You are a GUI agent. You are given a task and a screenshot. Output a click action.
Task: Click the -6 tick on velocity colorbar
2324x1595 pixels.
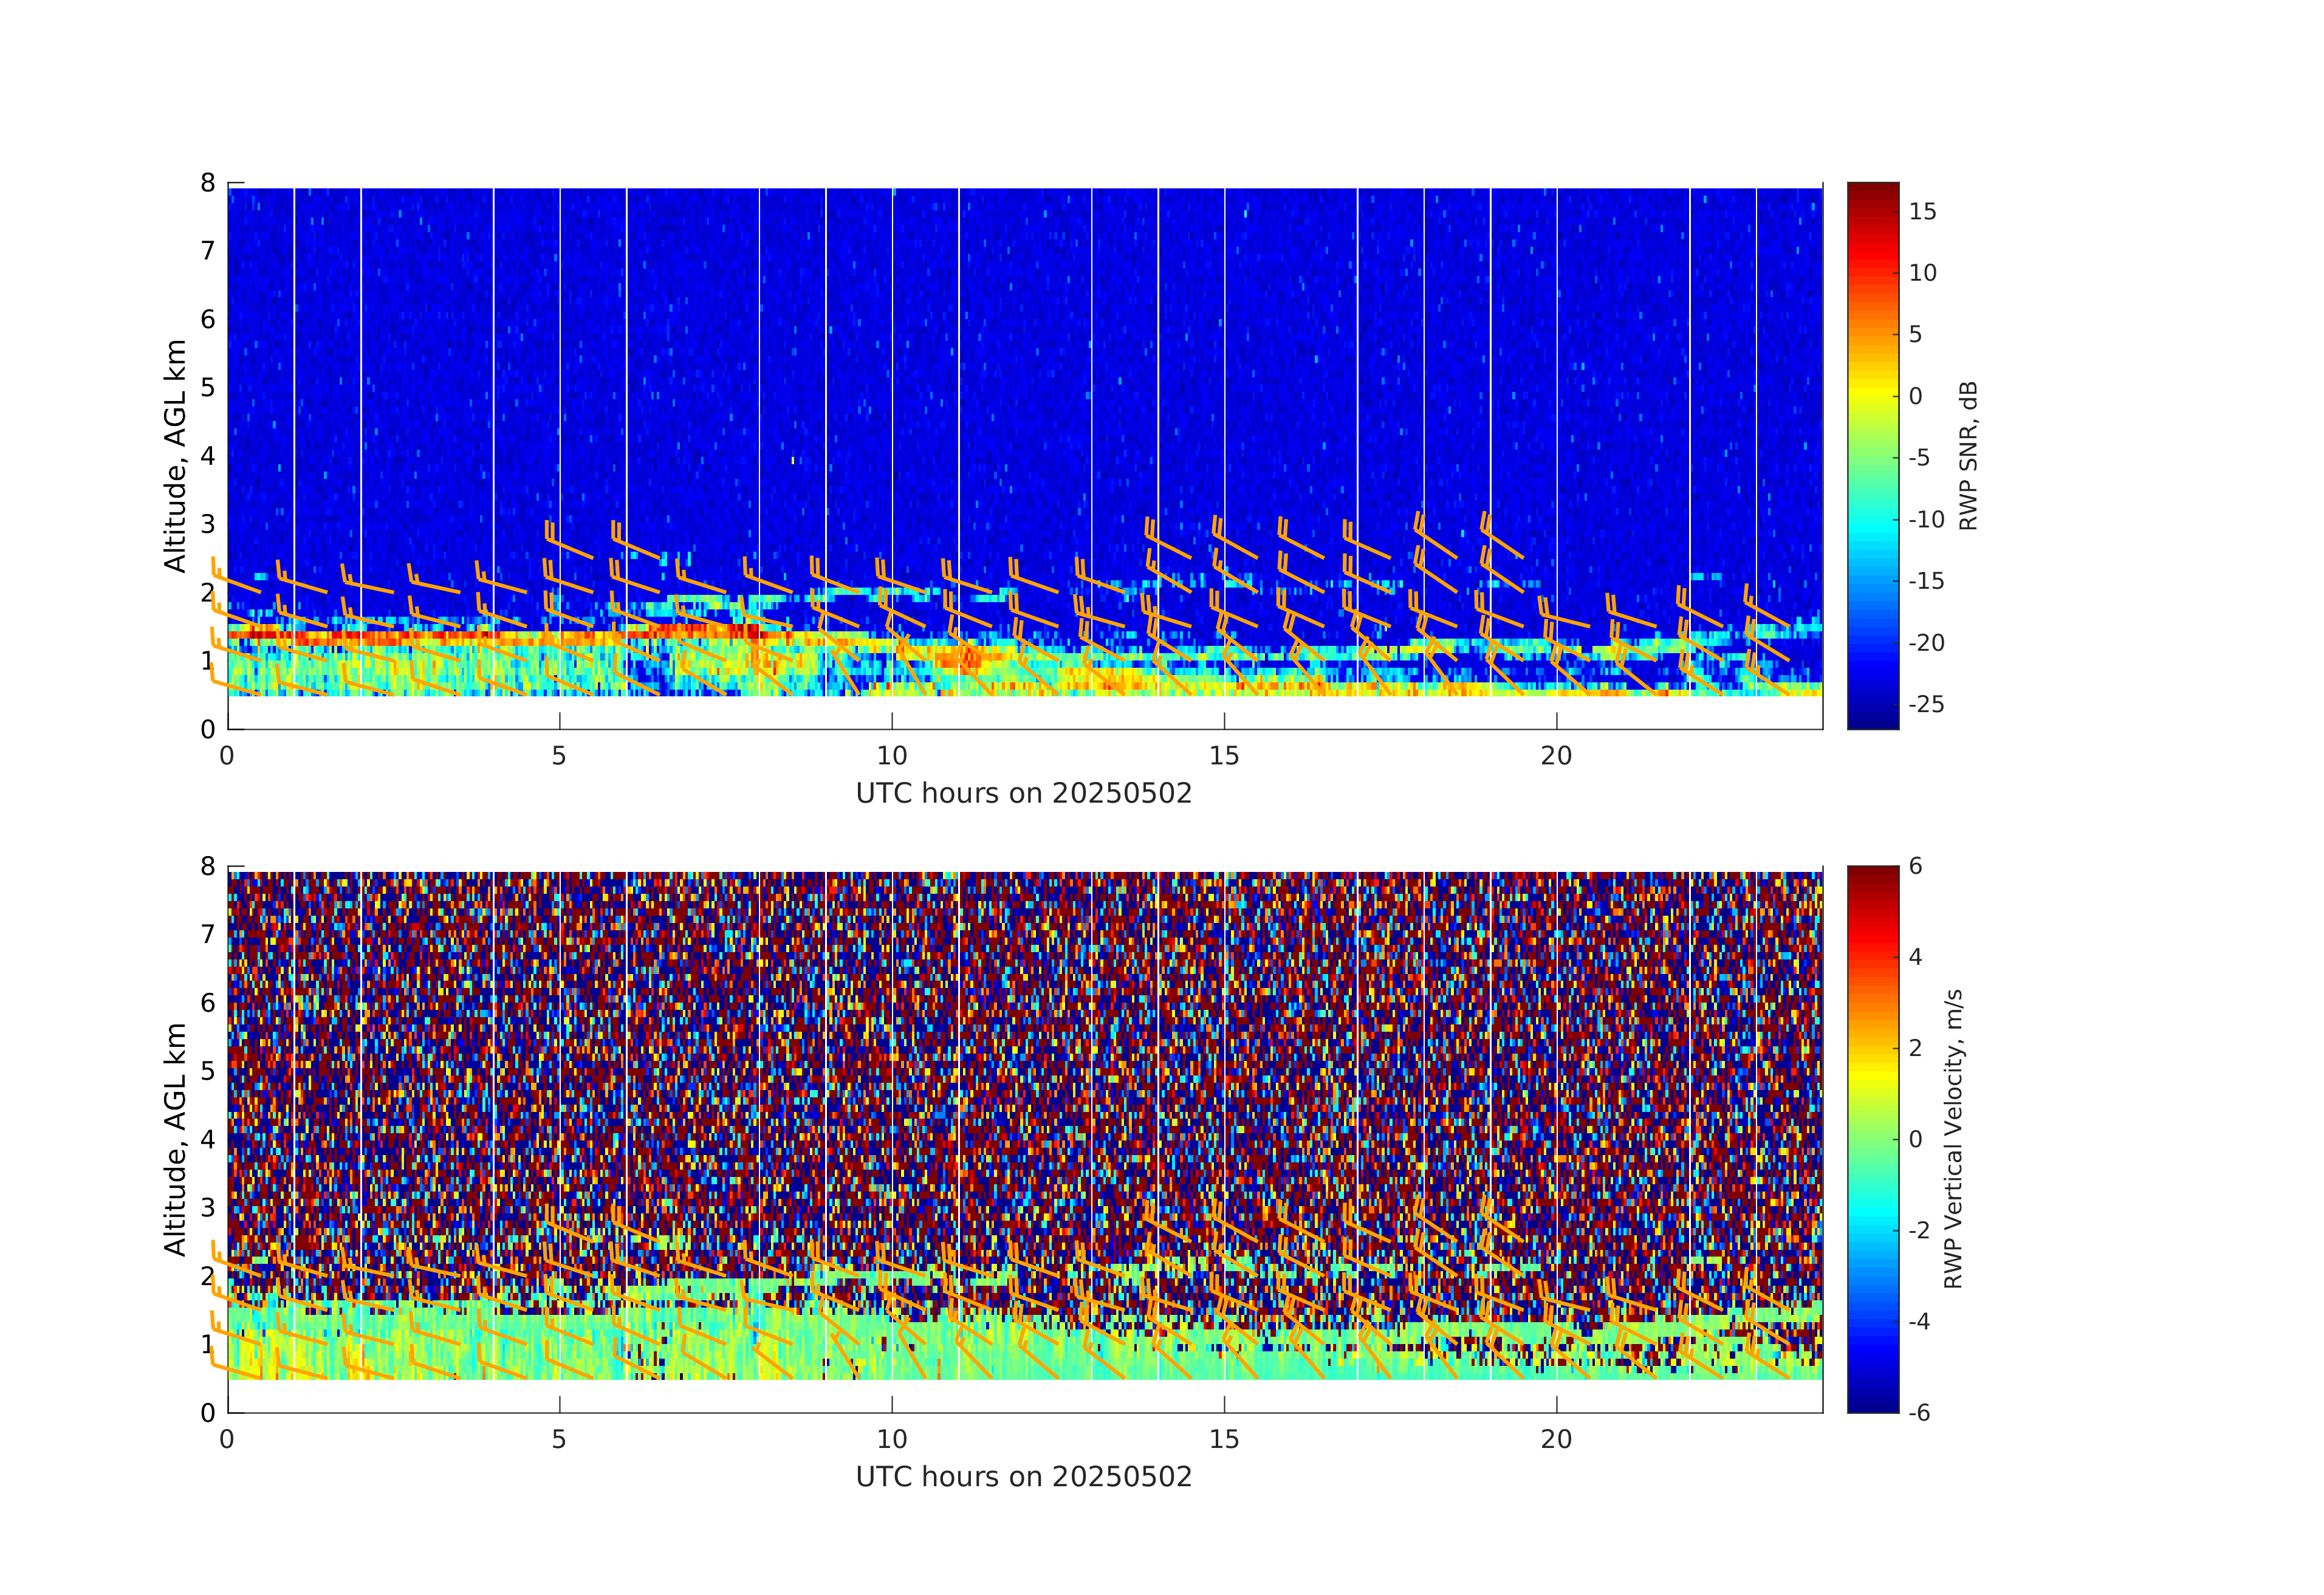click(1919, 1412)
